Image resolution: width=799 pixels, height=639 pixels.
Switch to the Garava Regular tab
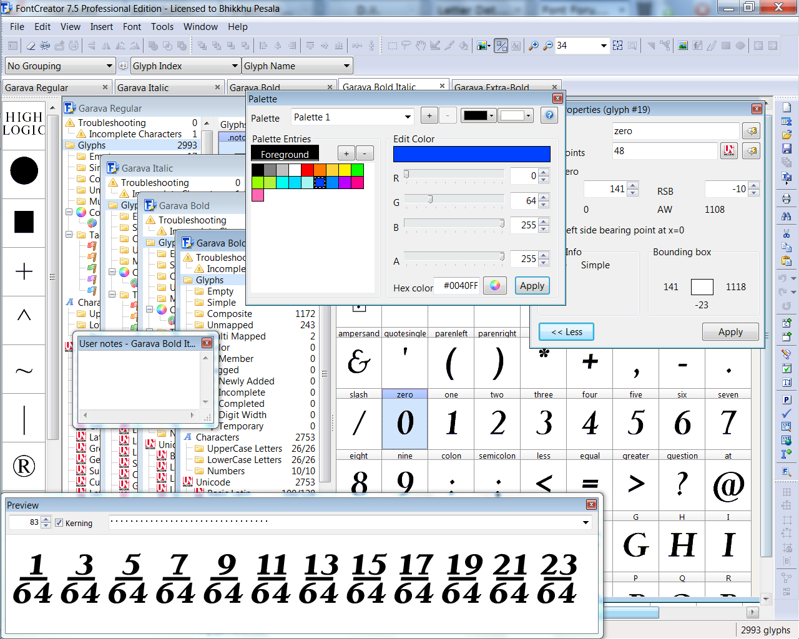pos(57,87)
